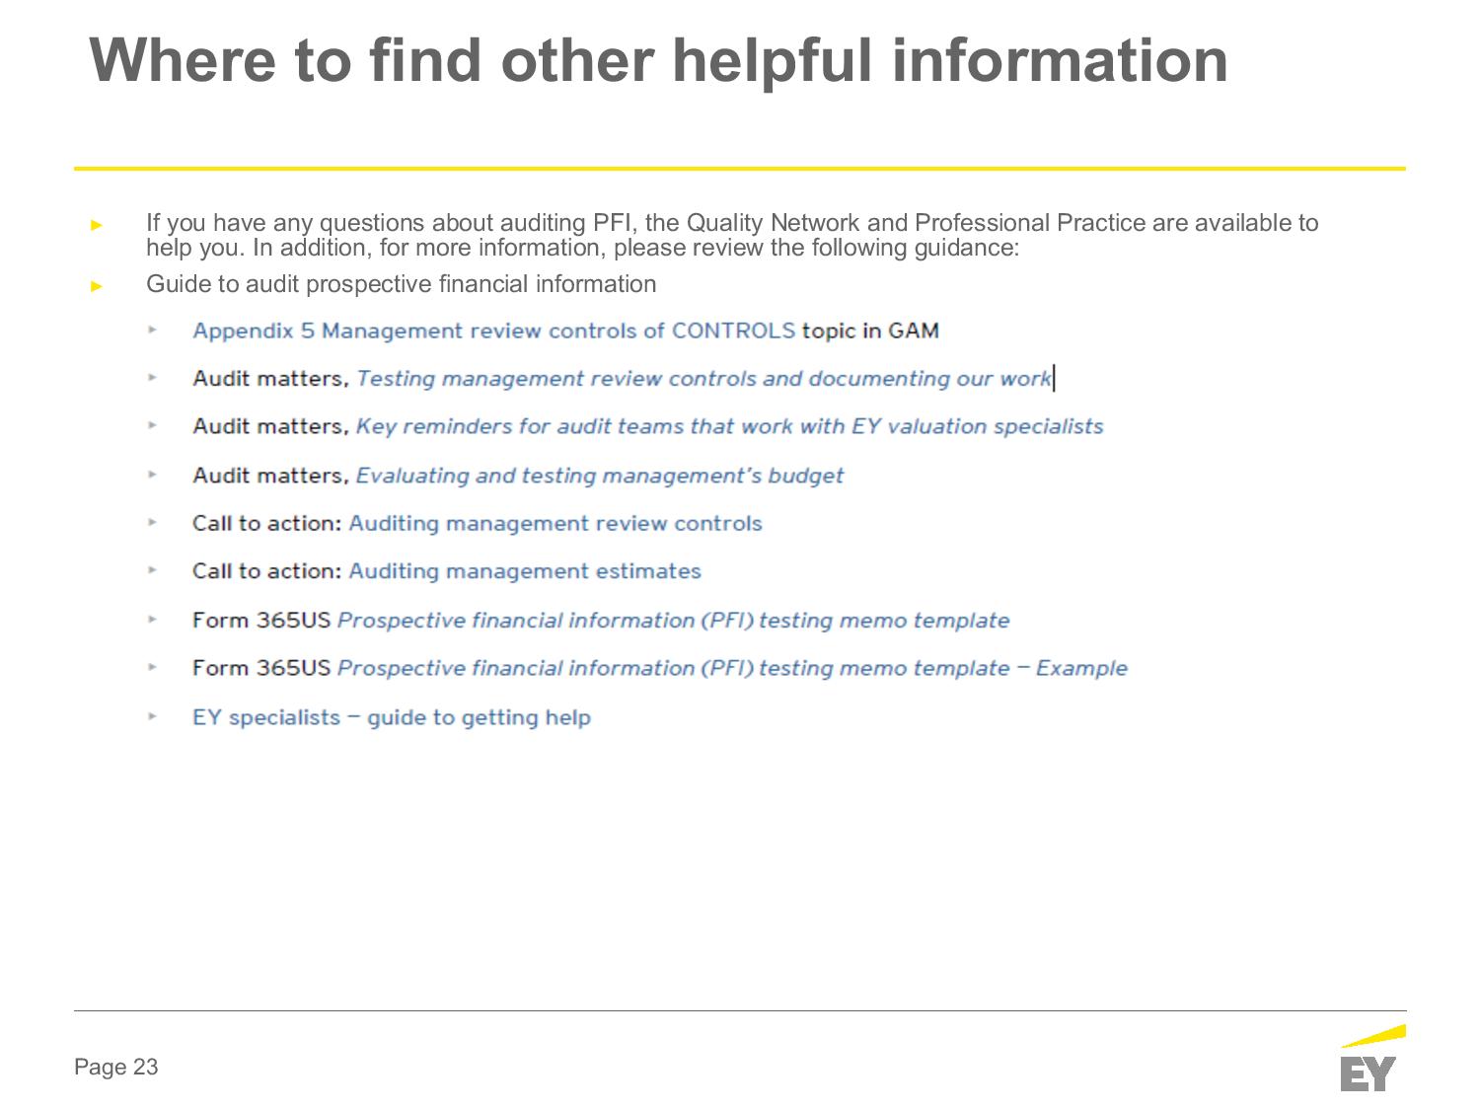
Task: Click the first 'Form 365US' label
Action: click(261, 621)
